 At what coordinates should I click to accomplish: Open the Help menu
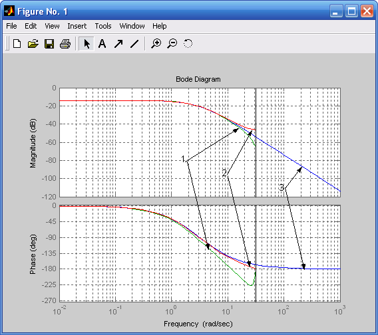point(159,26)
